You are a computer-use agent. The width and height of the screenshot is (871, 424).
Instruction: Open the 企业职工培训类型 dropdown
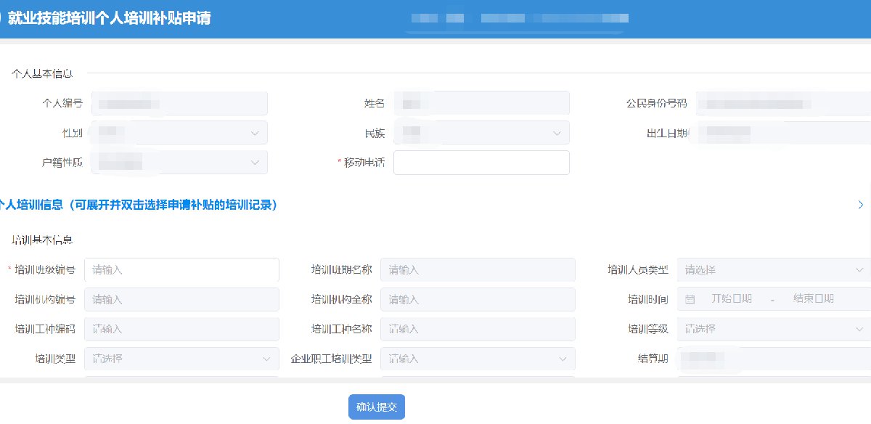[x=478, y=359]
